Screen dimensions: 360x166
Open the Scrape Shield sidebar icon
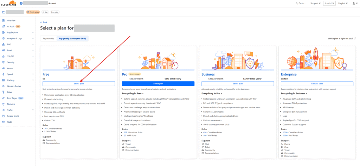4,116
